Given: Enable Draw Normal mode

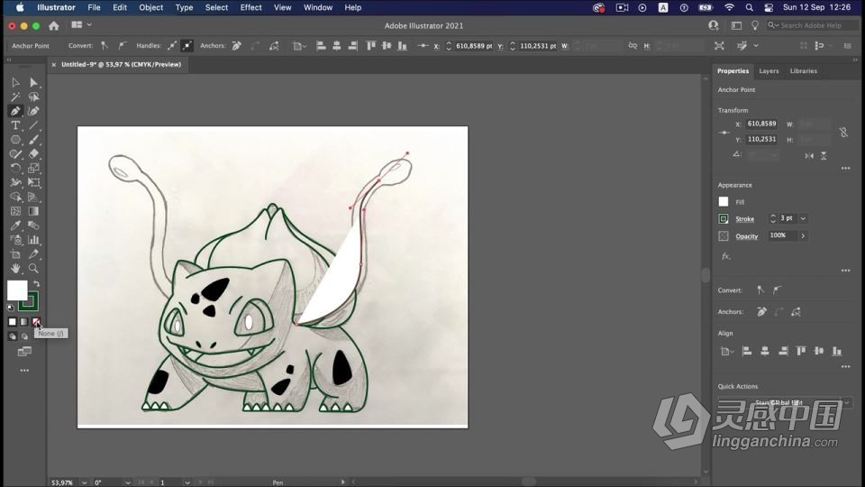Looking at the screenshot, I should [13, 336].
